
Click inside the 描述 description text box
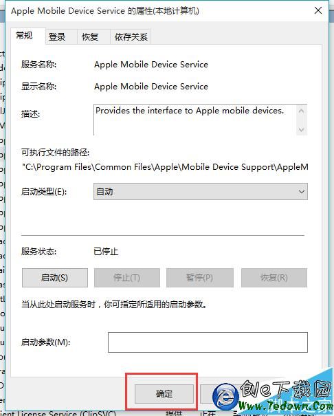tap(195, 120)
